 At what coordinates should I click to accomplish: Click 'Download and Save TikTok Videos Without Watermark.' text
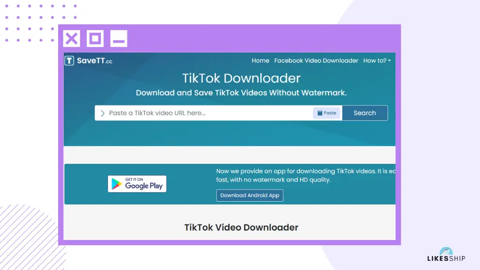click(x=241, y=93)
